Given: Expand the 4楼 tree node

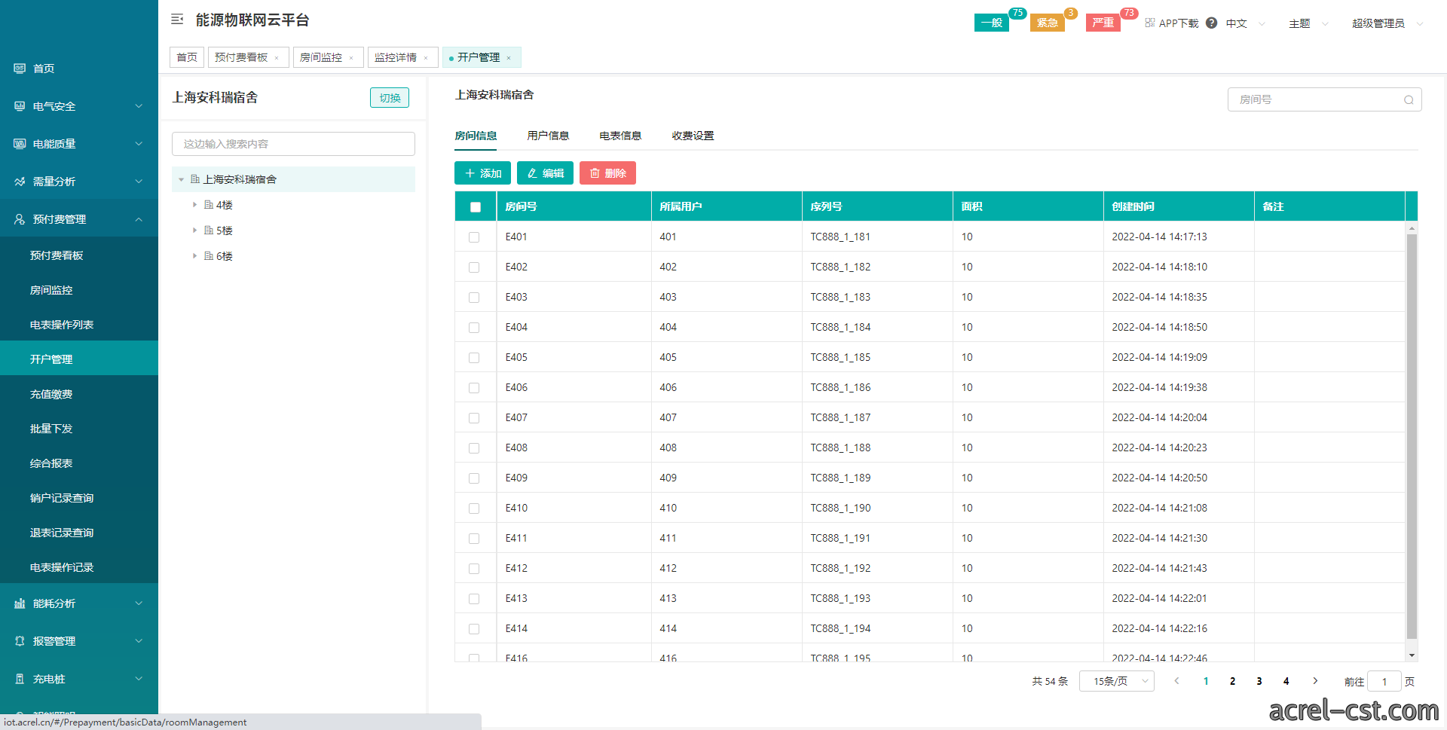Looking at the screenshot, I should [194, 204].
